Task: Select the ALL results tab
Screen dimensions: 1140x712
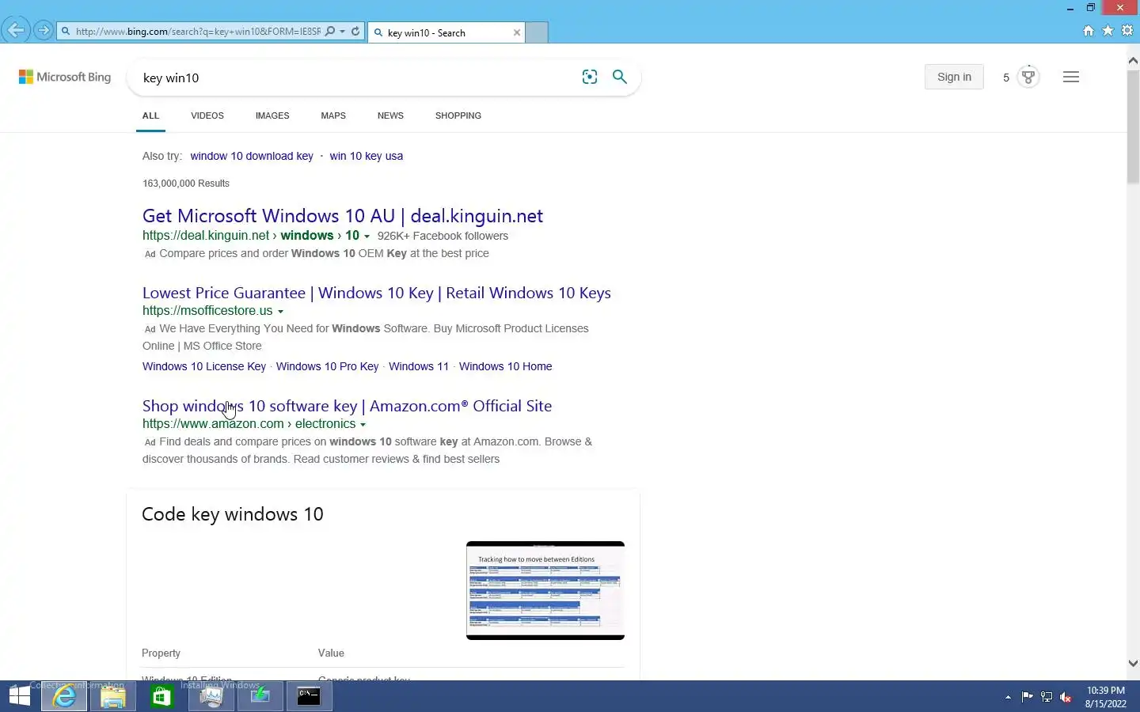Action: click(150, 116)
